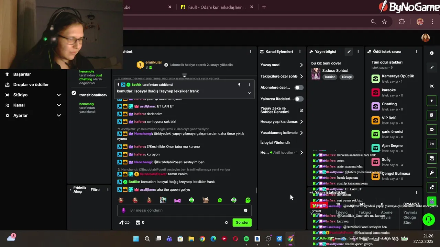The image size is (440, 247).
Task: Open chat settings gear icon
Action: click(226, 222)
